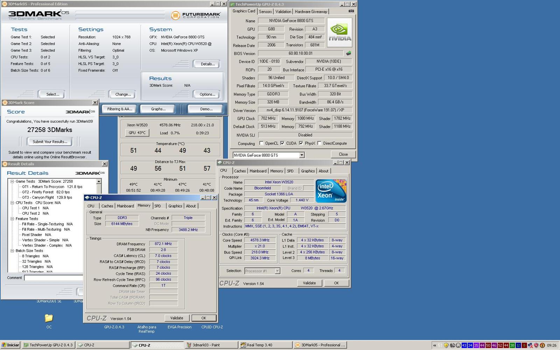Click the NVIDIA logo in GPU-Z

point(339,33)
